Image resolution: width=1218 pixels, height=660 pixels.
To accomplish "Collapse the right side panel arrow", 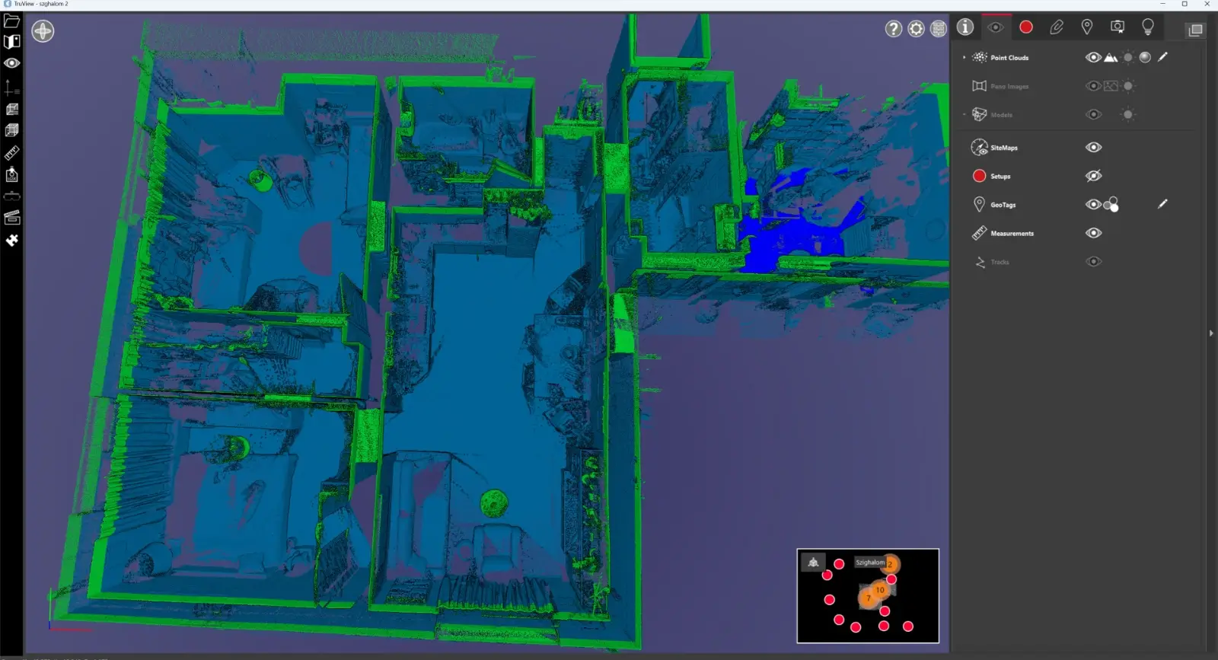I will click(x=1210, y=333).
